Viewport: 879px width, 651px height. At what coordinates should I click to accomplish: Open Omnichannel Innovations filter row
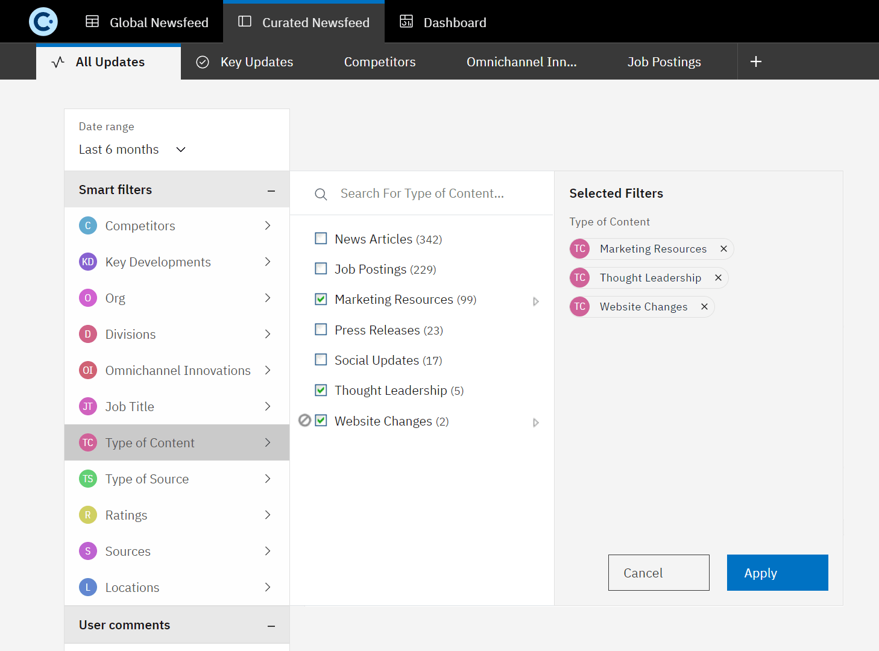point(177,370)
